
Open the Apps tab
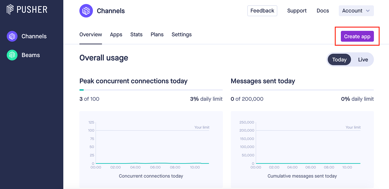116,35
